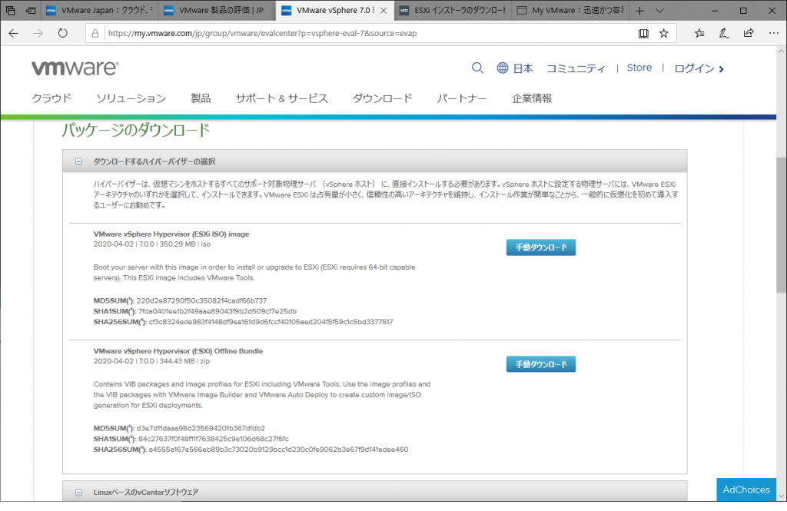Open the Store link
Screen dimensions: 787x511
point(639,68)
